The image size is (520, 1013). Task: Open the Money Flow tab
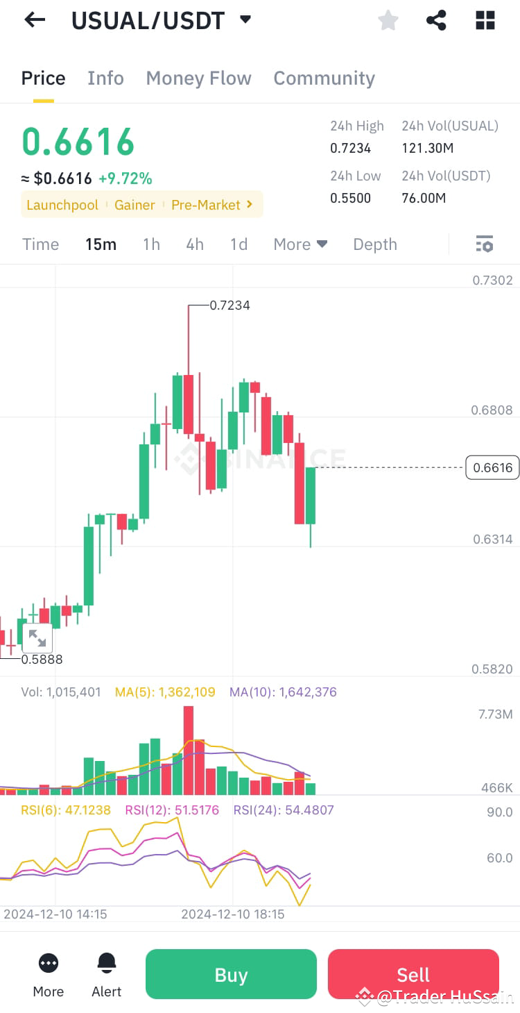pyautogui.click(x=198, y=78)
